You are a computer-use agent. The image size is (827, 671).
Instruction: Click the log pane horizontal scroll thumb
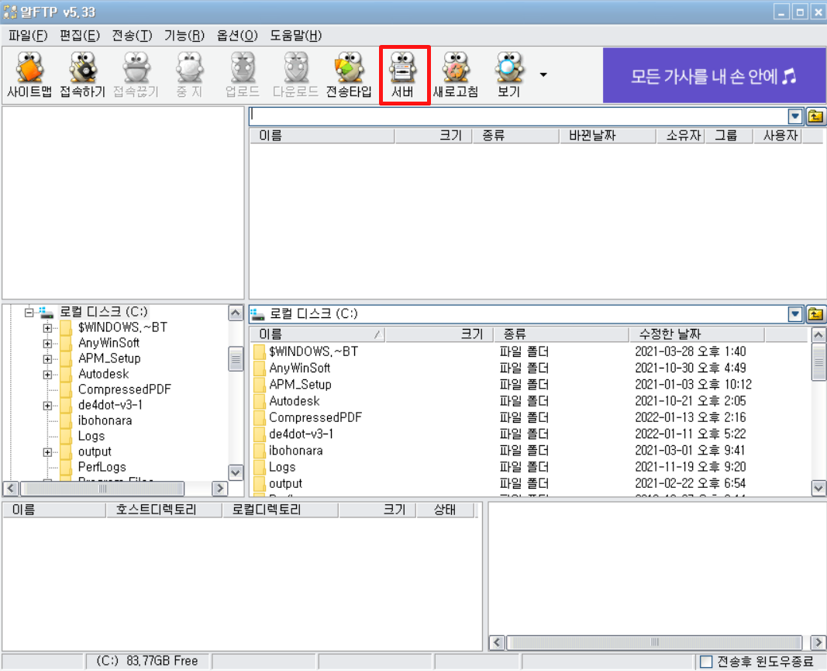click(654, 642)
